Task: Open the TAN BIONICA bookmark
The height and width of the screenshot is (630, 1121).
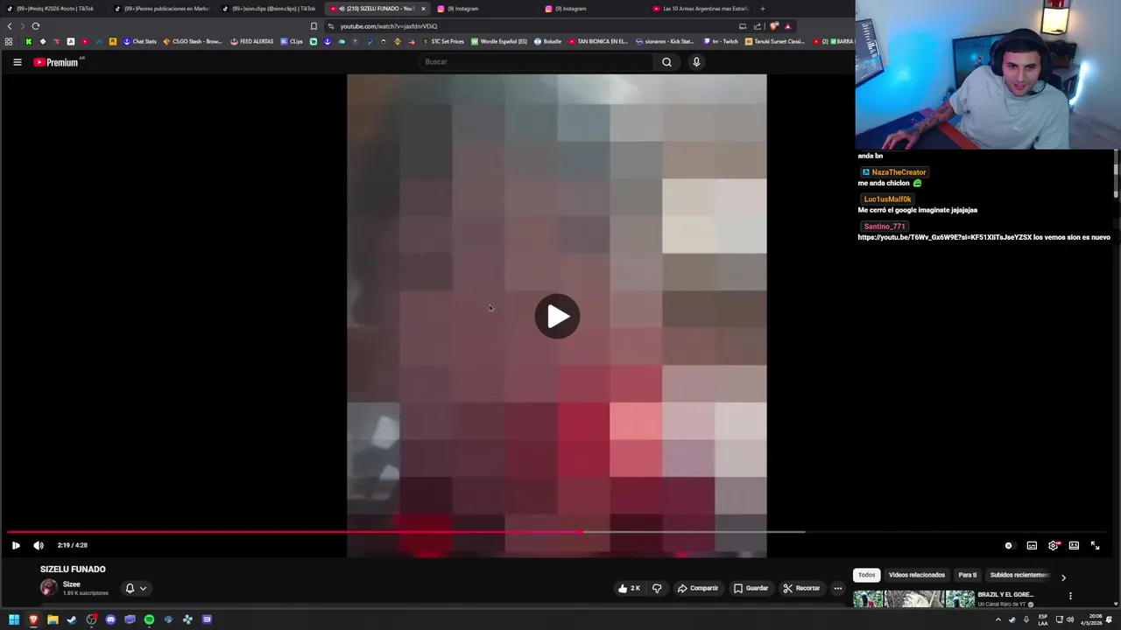Action: [x=599, y=41]
